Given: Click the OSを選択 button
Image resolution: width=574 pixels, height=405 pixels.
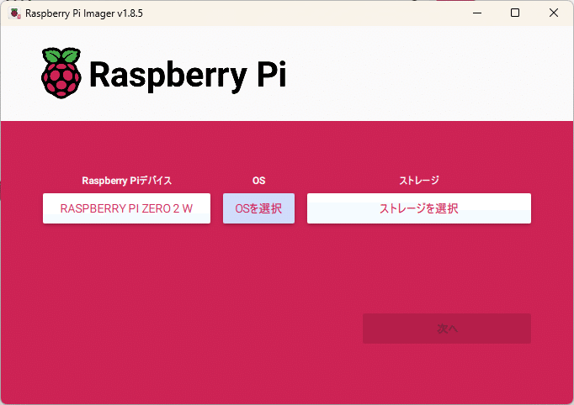Looking at the screenshot, I should click(259, 208).
